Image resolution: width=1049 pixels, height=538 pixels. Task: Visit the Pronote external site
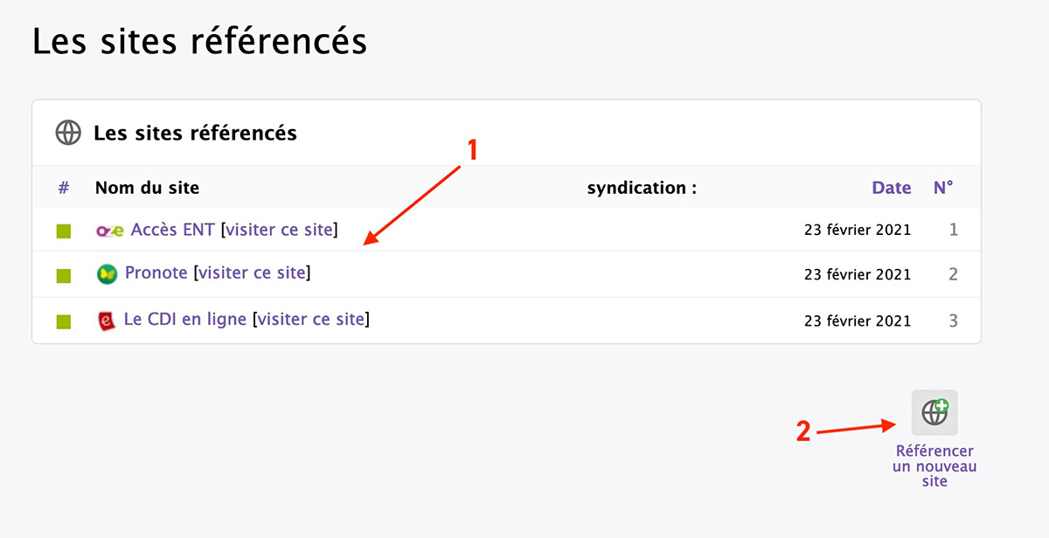click(252, 272)
